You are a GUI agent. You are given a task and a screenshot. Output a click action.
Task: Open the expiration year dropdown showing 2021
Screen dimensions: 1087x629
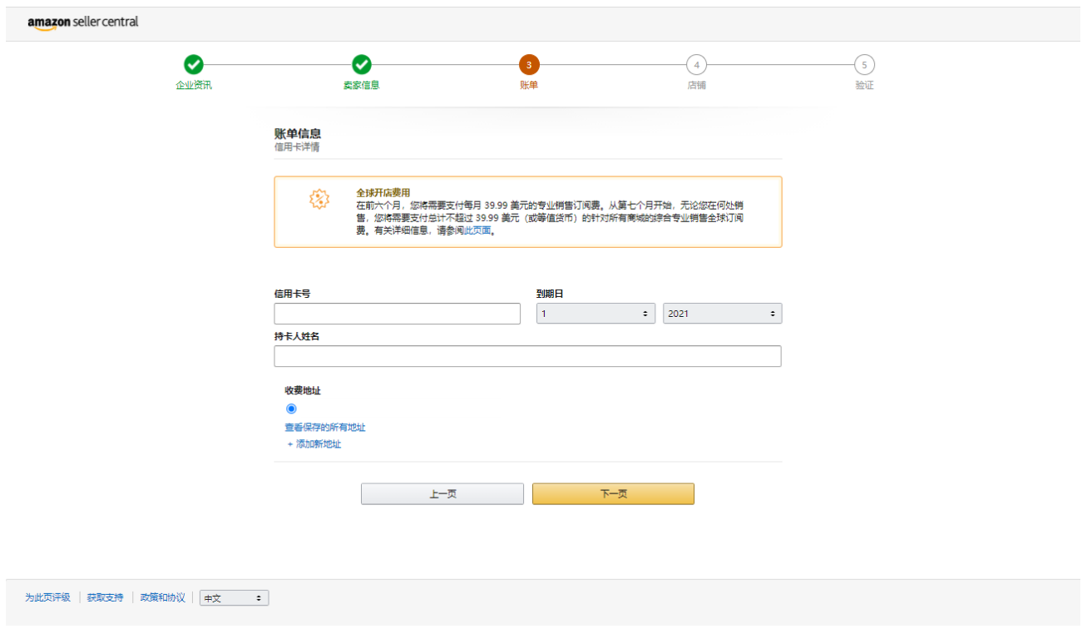722,314
